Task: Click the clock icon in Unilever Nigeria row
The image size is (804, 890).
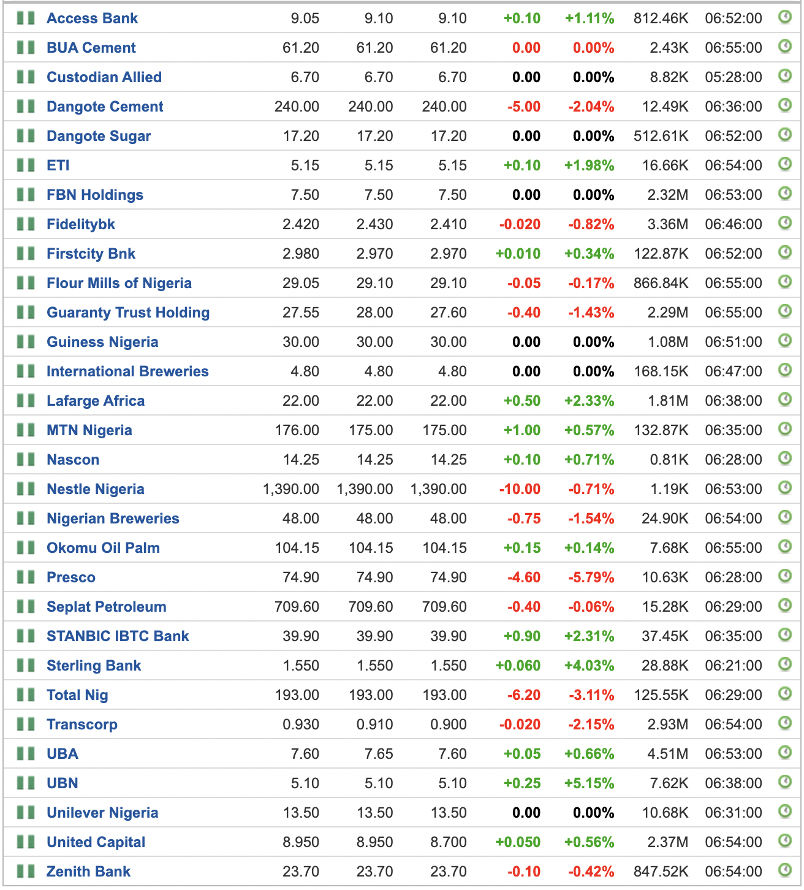Action: click(x=785, y=812)
